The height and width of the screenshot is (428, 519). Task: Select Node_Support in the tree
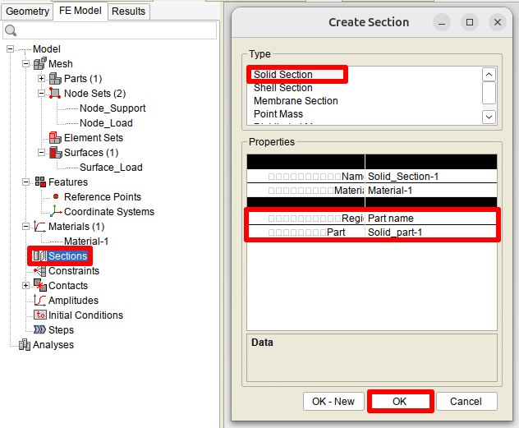pos(113,108)
